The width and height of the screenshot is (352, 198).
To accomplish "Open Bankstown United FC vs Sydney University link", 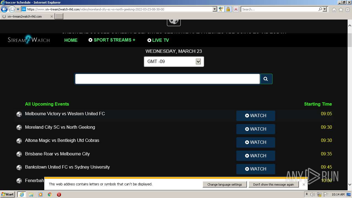I will (67, 167).
